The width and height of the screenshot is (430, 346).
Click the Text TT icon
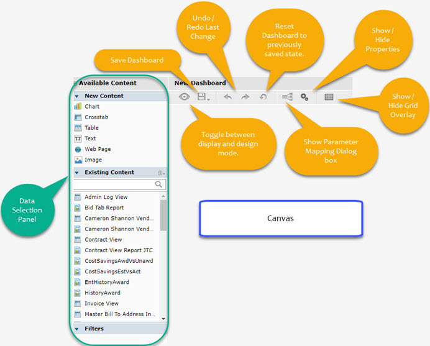[78, 139]
